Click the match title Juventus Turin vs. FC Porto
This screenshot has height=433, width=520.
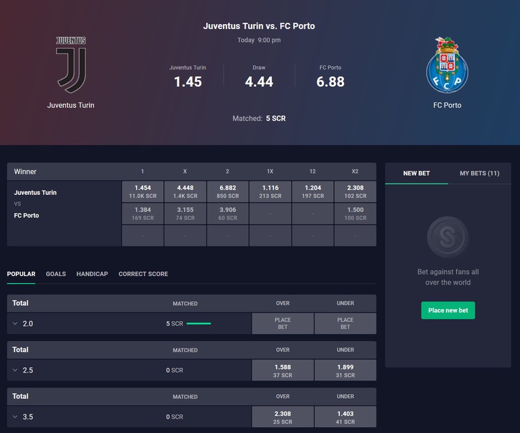click(x=259, y=26)
